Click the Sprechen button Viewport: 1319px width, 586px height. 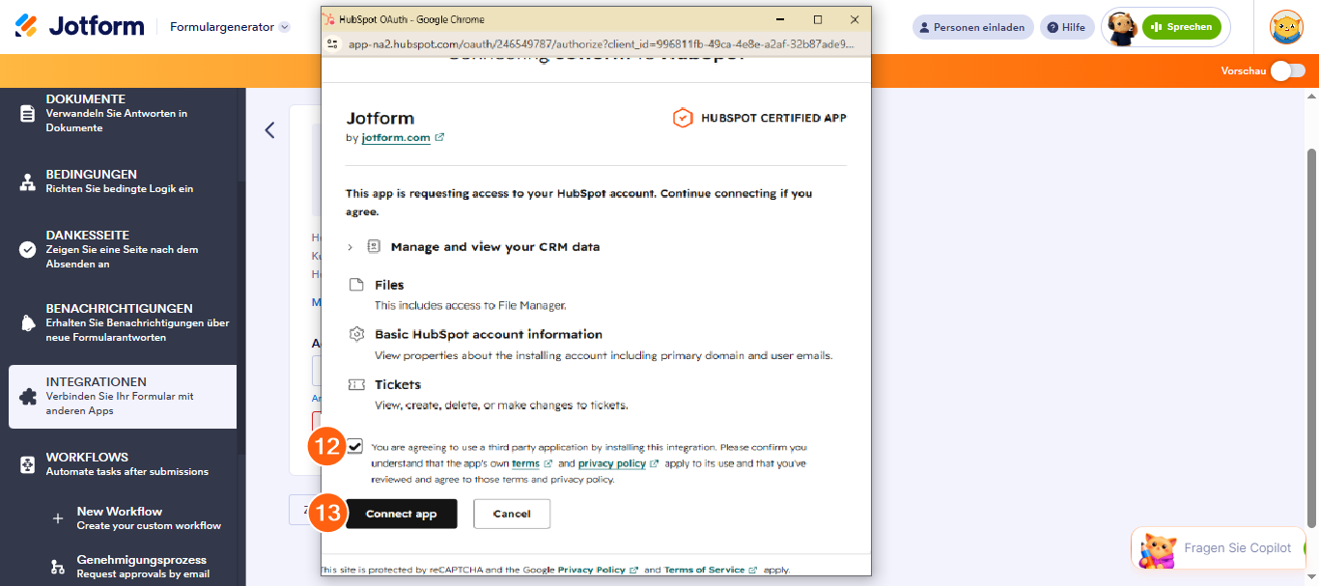pyautogui.click(x=1181, y=27)
